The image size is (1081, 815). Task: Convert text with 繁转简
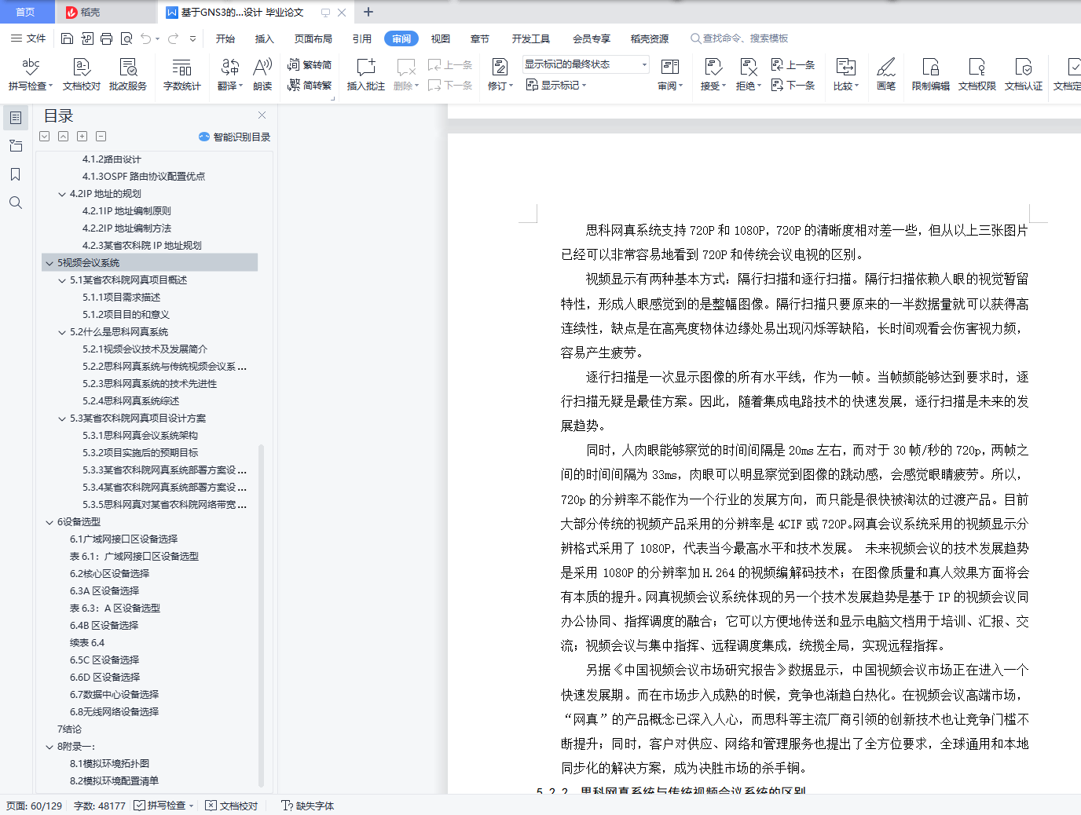pos(310,65)
